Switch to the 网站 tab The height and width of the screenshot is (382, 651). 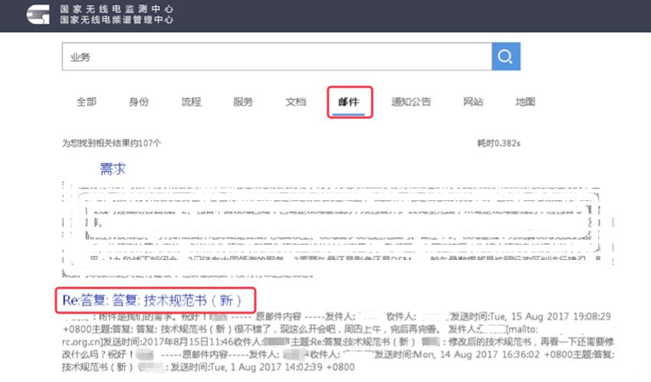(x=473, y=102)
